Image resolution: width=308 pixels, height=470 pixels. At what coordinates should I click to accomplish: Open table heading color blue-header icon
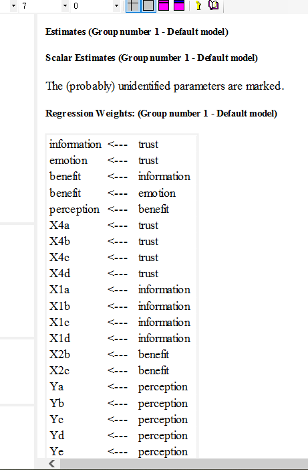click(x=179, y=5)
